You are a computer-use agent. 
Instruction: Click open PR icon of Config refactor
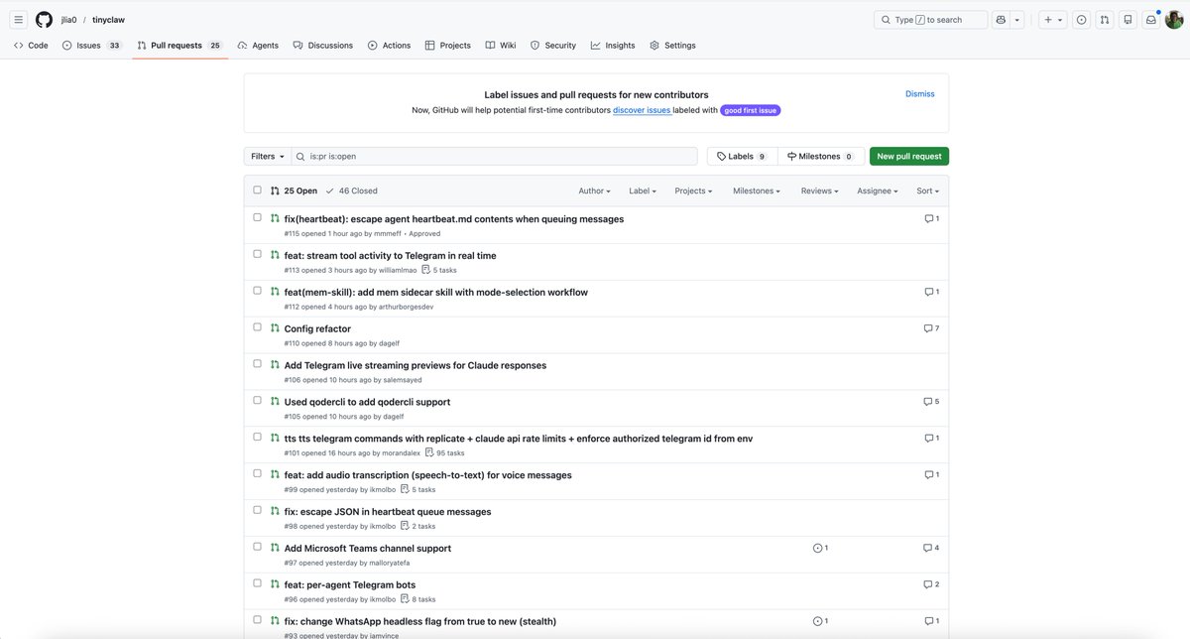click(275, 328)
